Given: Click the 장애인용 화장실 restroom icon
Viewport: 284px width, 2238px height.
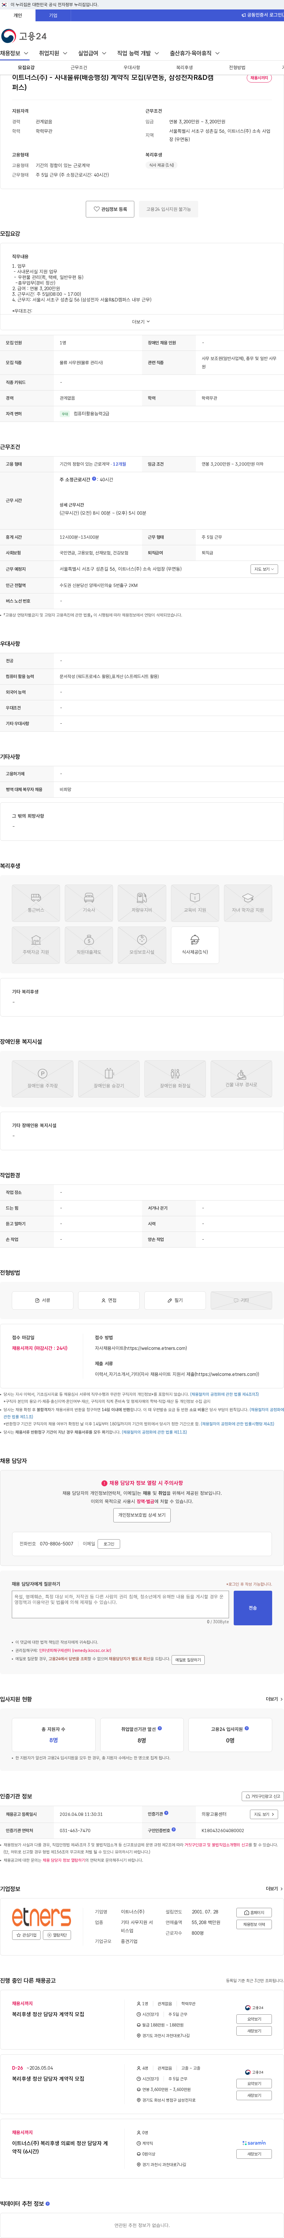Looking at the screenshot, I should (175, 1077).
